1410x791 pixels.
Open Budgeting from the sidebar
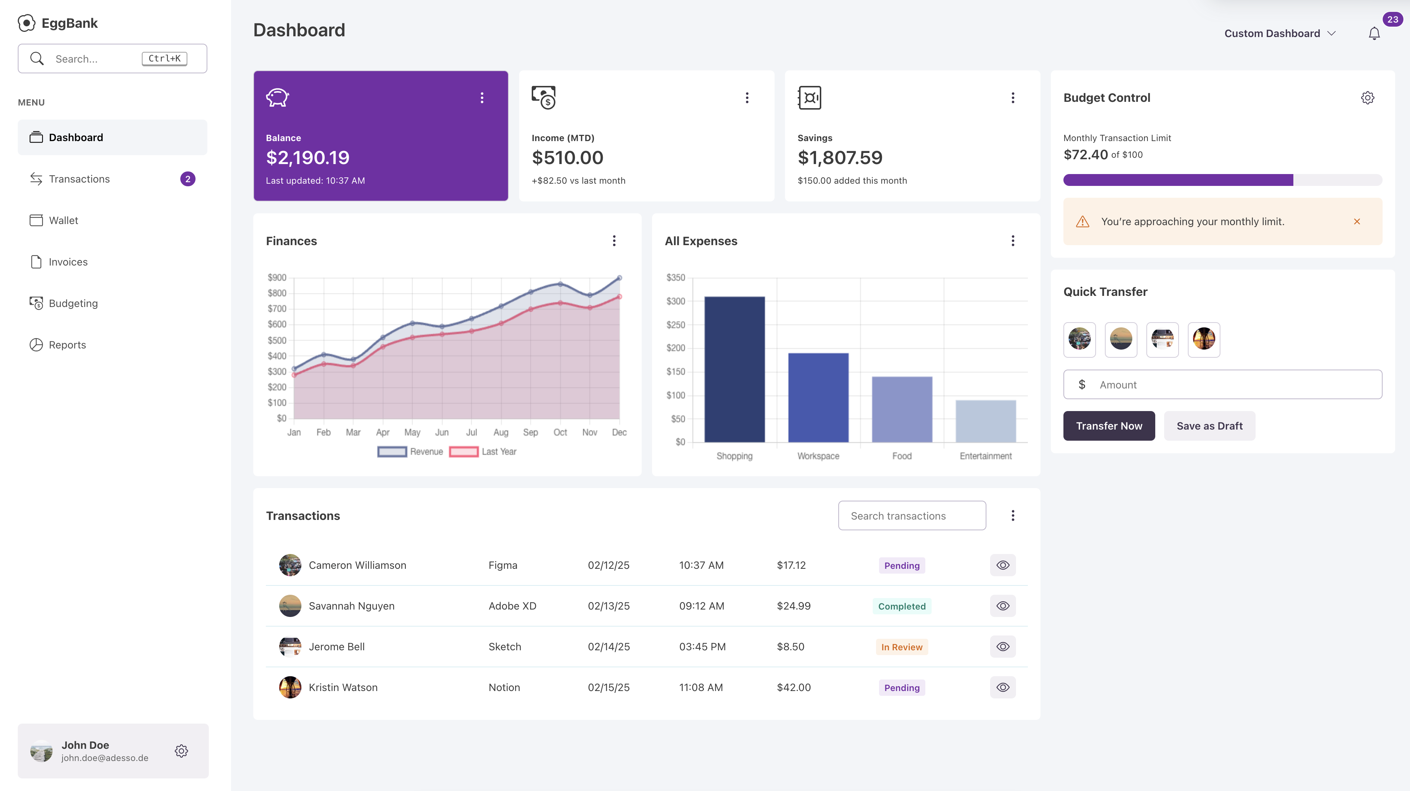pos(73,303)
